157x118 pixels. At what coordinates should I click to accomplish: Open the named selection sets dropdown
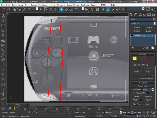pyautogui.click(x=143, y=9)
